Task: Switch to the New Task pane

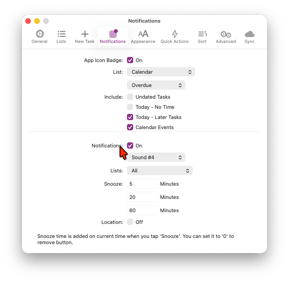Action: pyautogui.click(x=85, y=37)
